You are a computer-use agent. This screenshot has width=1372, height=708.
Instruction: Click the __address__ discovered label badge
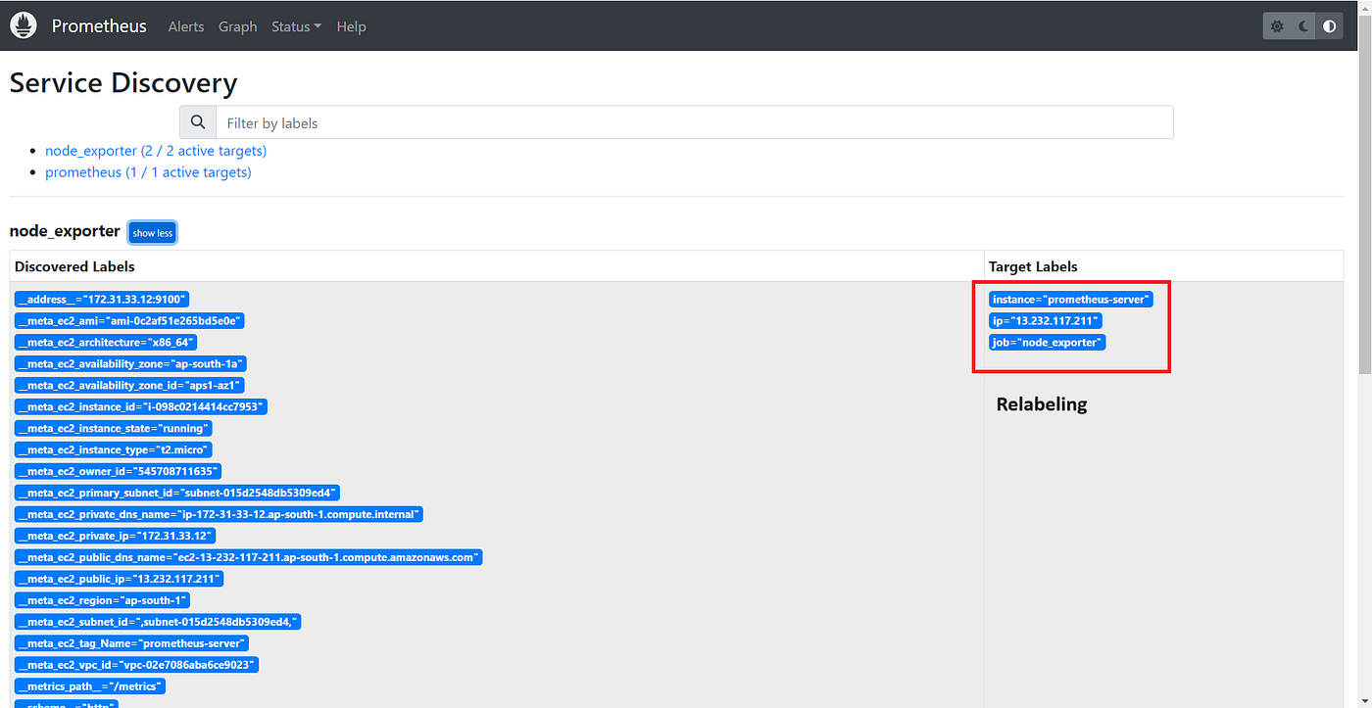click(x=103, y=300)
